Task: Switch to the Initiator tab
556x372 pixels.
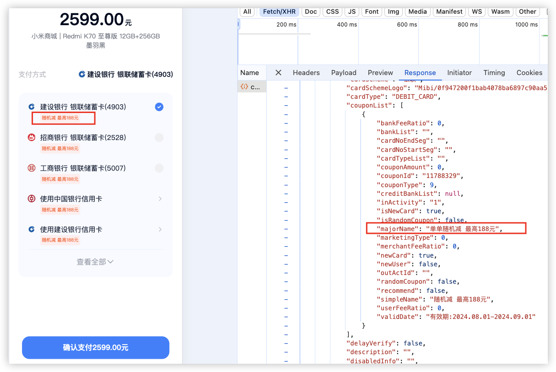Action: [x=459, y=73]
